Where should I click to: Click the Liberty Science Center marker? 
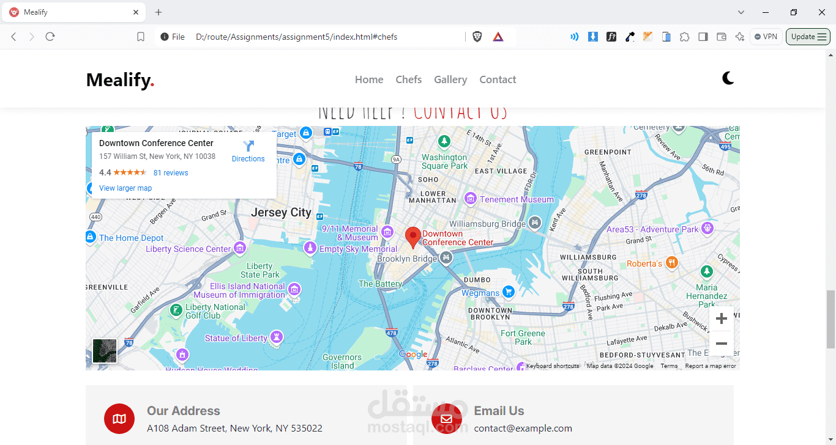(240, 248)
